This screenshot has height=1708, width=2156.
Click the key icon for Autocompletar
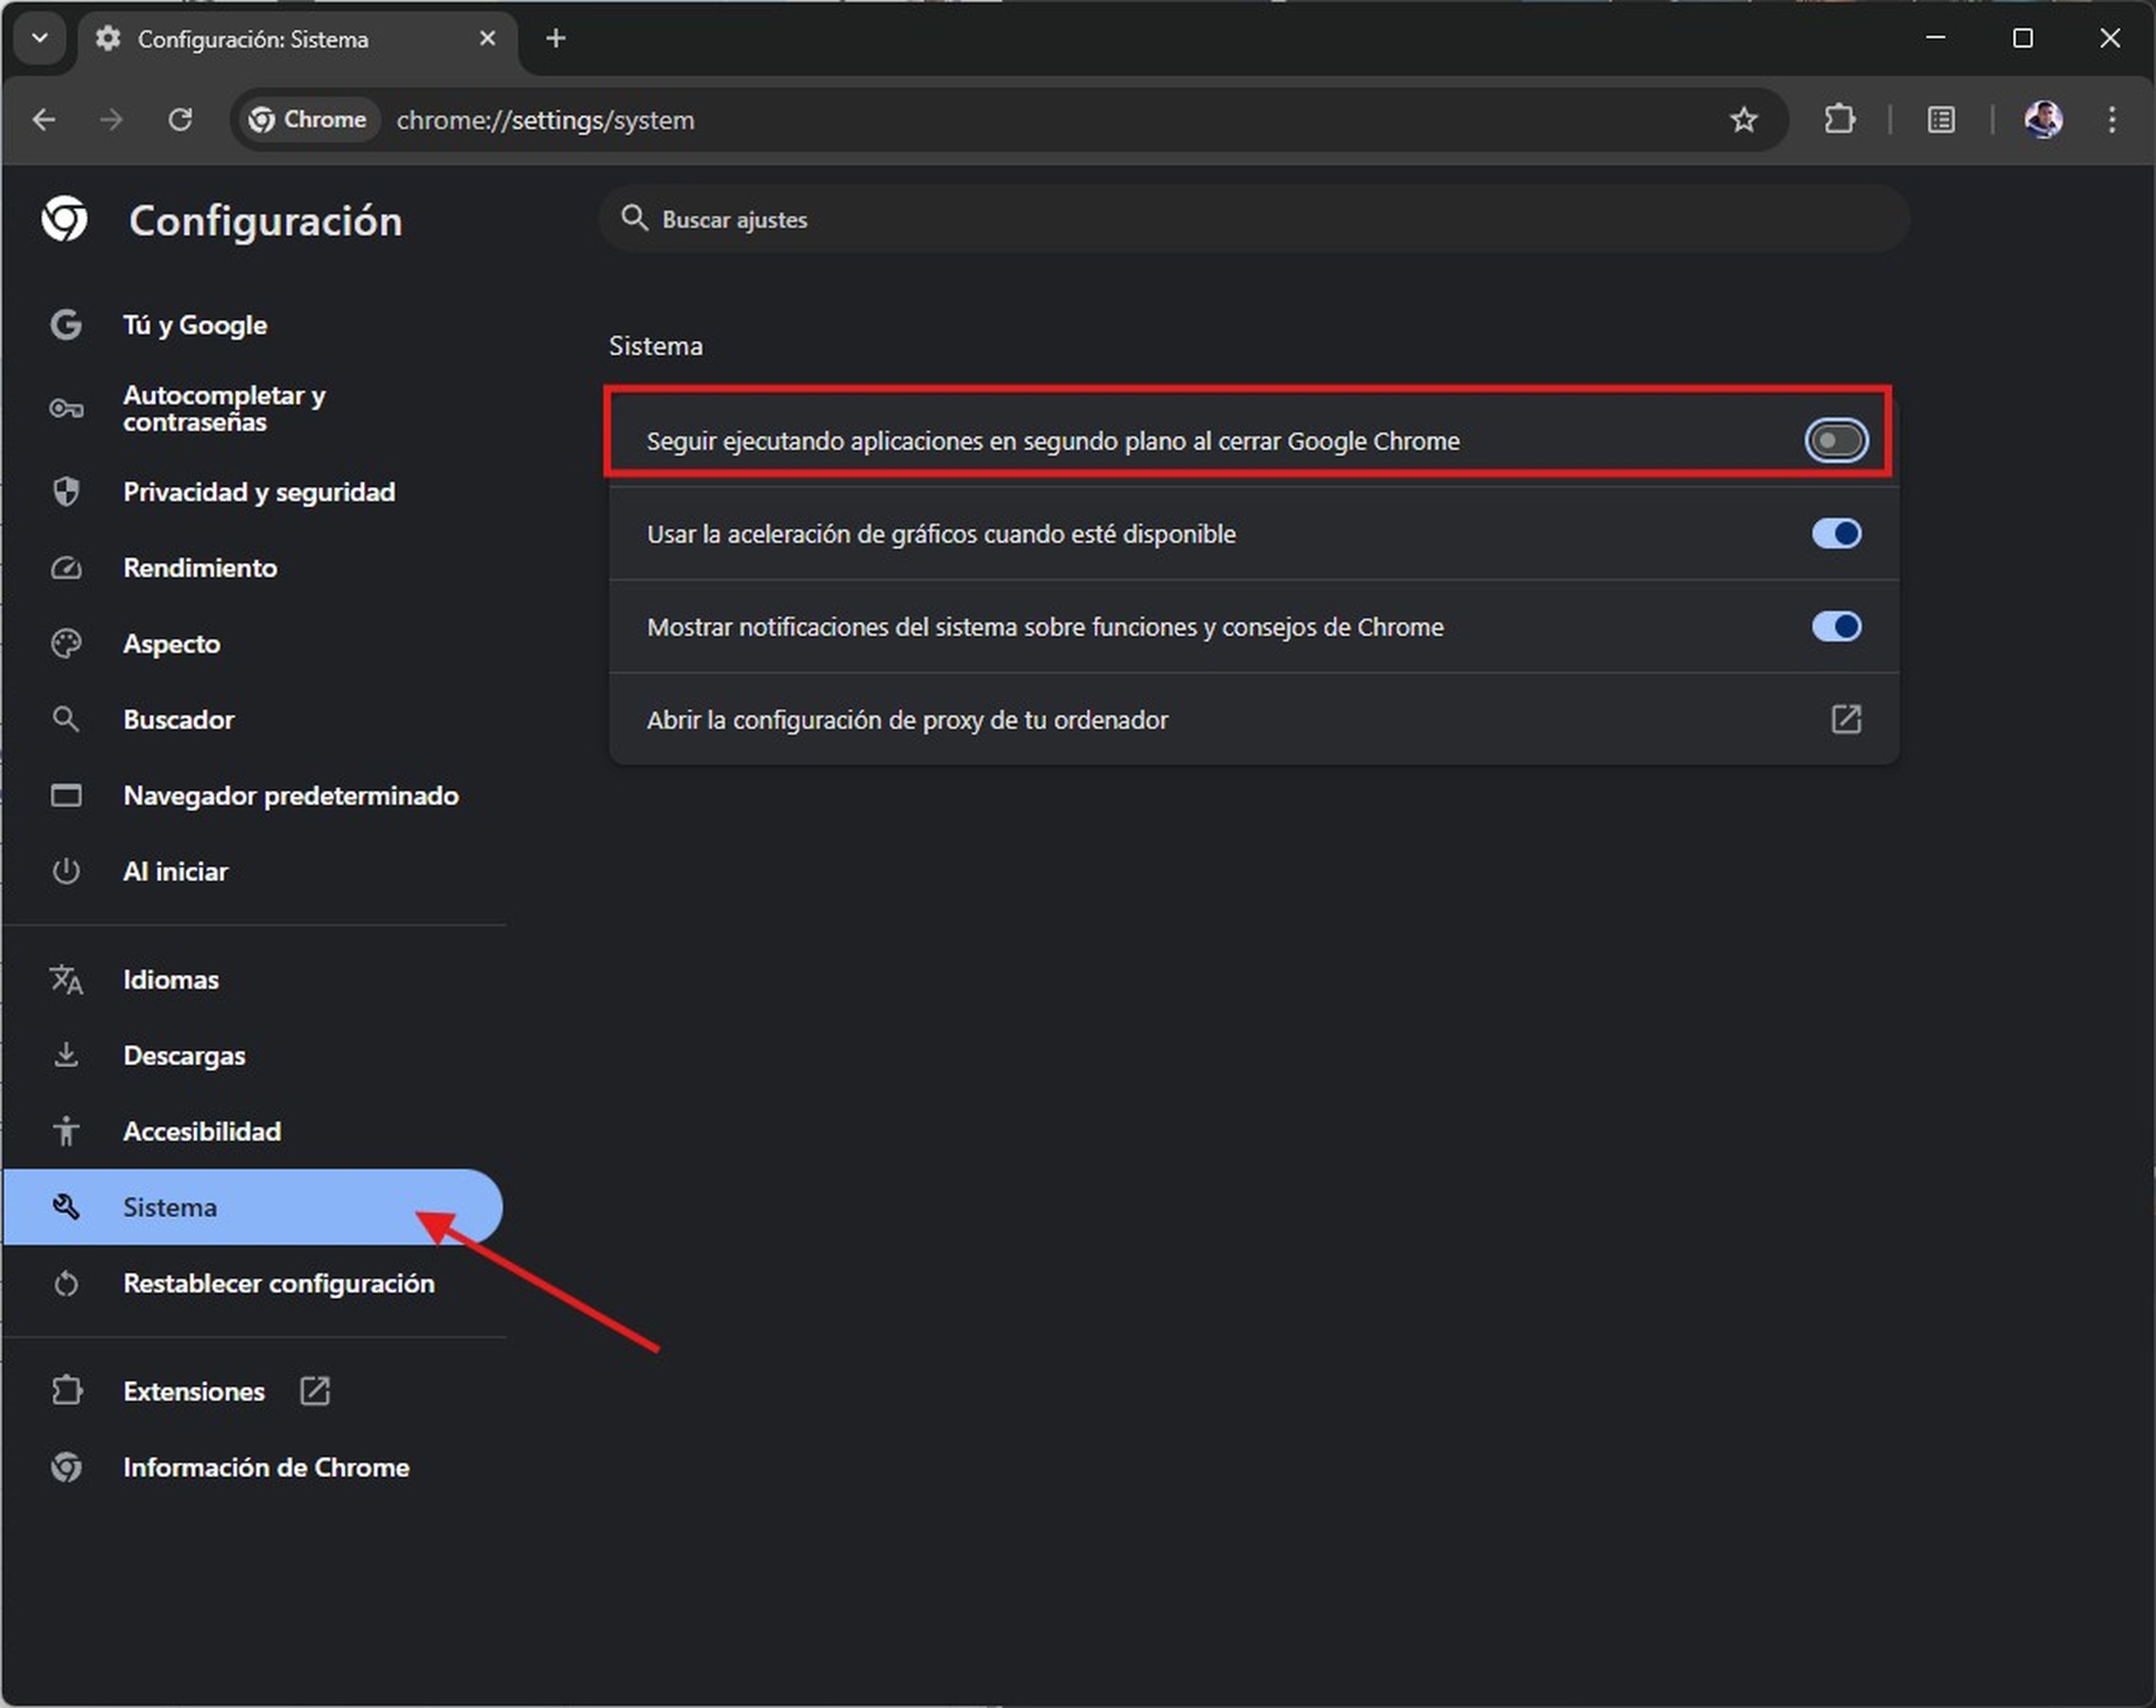(66, 408)
